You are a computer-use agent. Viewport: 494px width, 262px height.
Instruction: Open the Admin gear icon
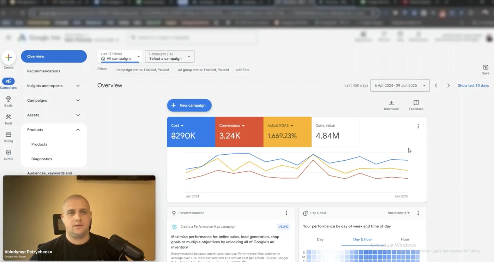tap(8, 153)
